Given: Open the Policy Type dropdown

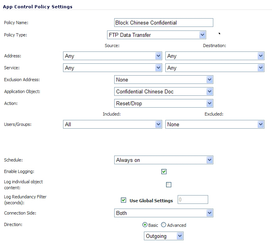Looking at the screenshot, I should coord(157,35).
